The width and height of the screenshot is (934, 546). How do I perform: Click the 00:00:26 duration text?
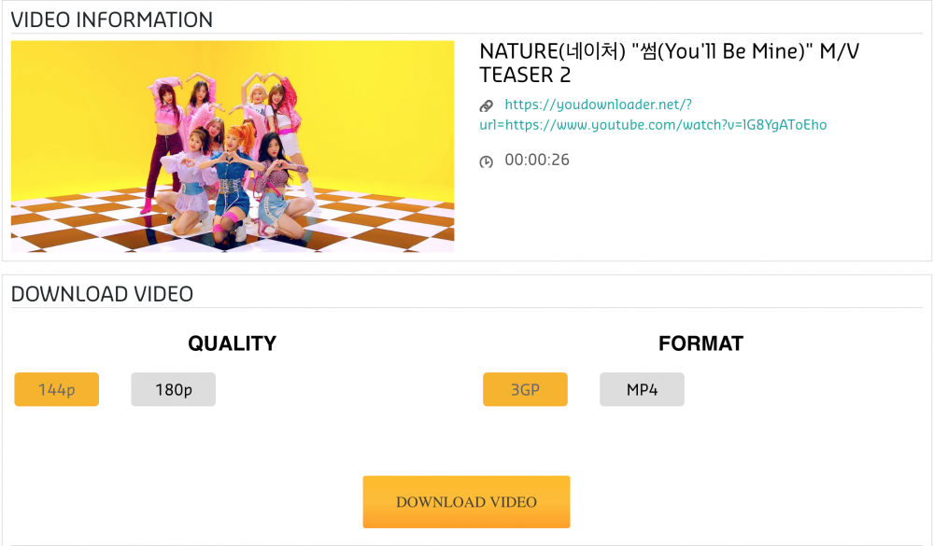[537, 160]
